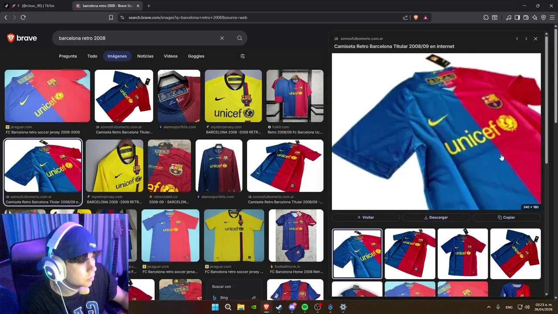Screen dimensions: 558x314
Task: Open Steam from the taskbar
Action: coord(279,307)
